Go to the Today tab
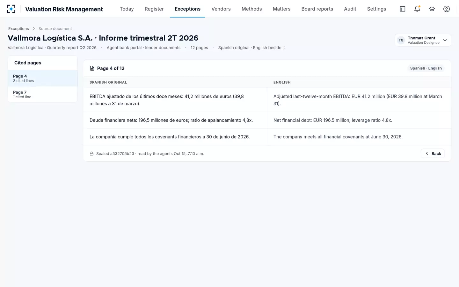The height and width of the screenshot is (287, 459). pyautogui.click(x=127, y=9)
